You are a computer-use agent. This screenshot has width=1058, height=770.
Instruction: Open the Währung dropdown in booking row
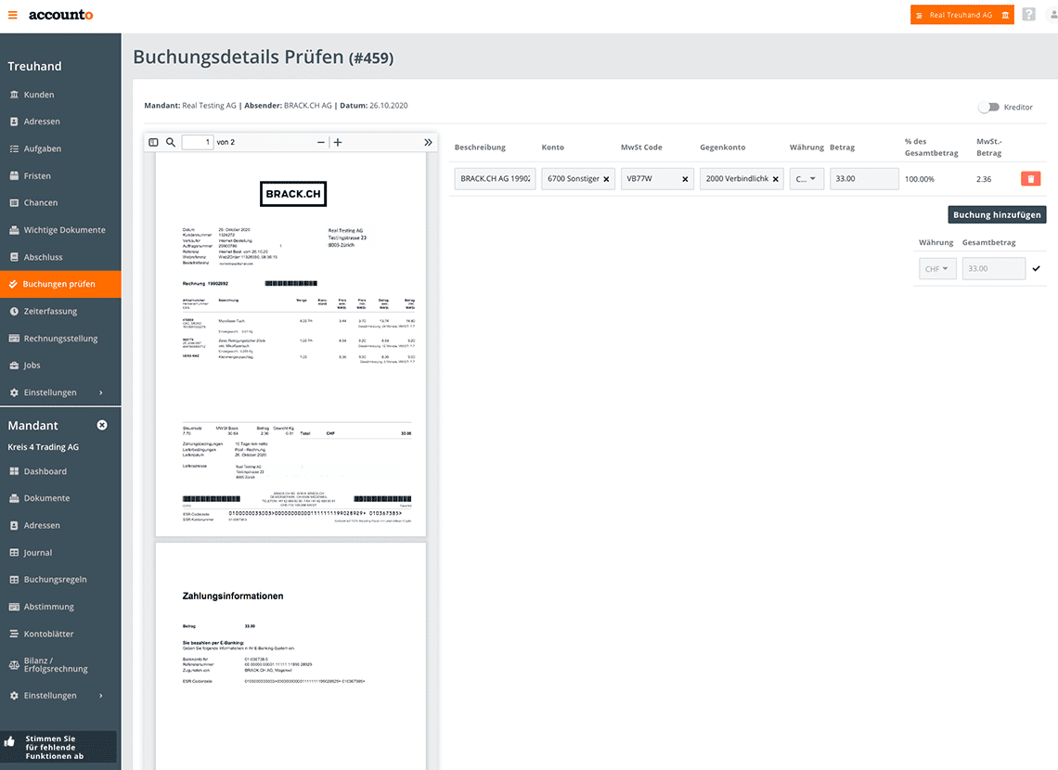tap(806, 179)
